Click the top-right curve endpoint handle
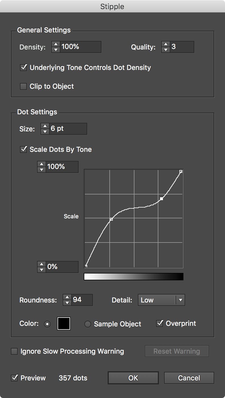 181,171
